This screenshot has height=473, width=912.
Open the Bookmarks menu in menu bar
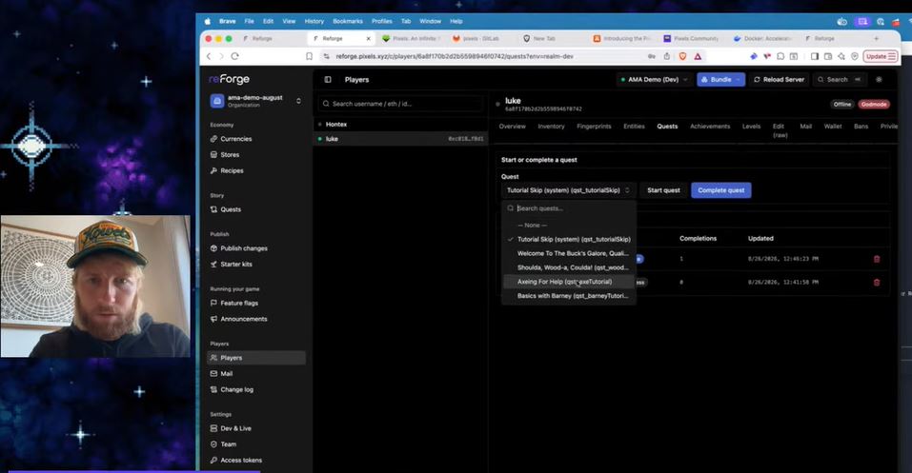(x=347, y=22)
